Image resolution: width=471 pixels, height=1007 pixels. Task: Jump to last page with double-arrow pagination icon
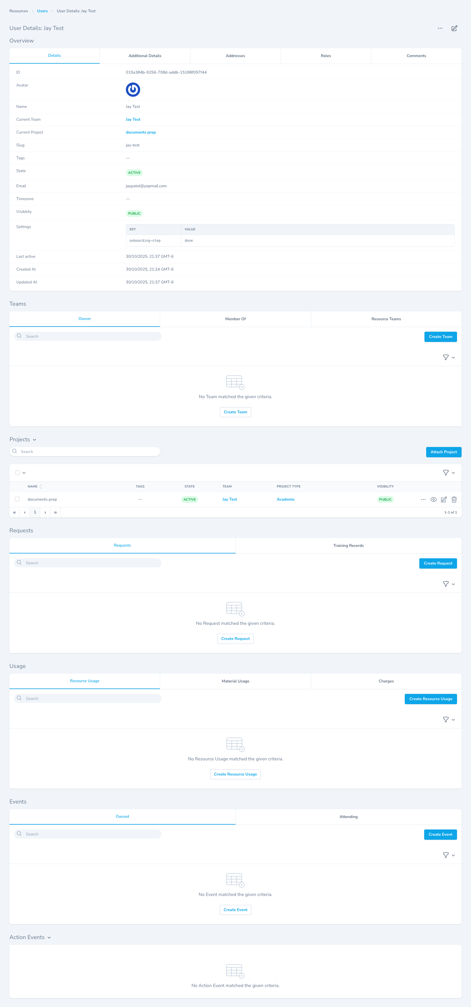pos(55,512)
